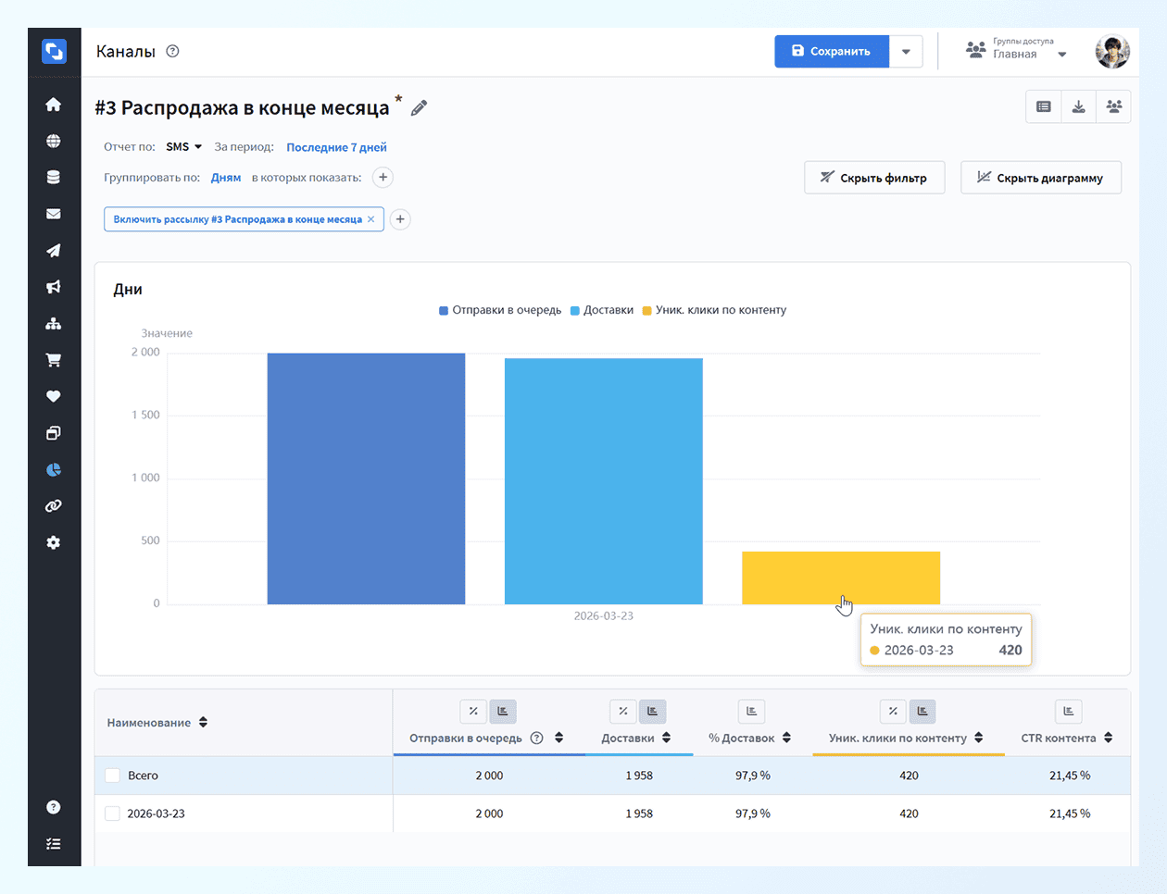
Task: Sort table by Наименование column header
Action: (x=203, y=723)
